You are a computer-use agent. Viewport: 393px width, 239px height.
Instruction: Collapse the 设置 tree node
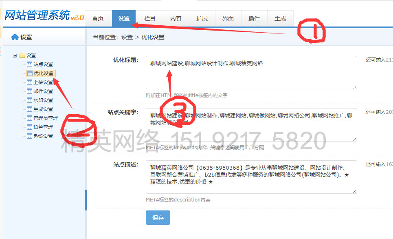tap(15, 55)
